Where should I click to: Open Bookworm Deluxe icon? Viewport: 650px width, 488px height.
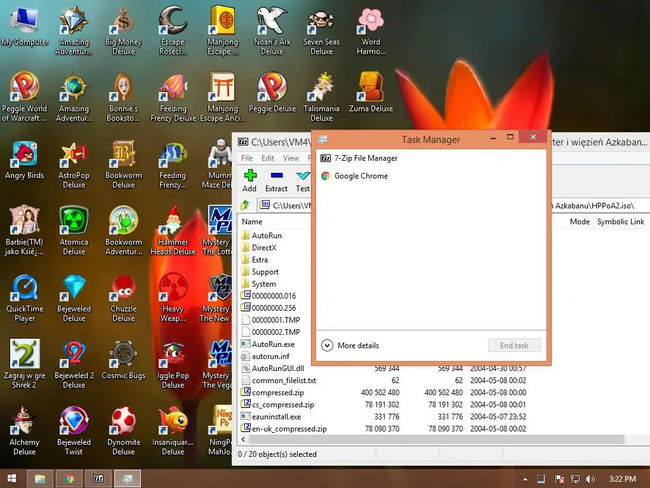[123, 165]
